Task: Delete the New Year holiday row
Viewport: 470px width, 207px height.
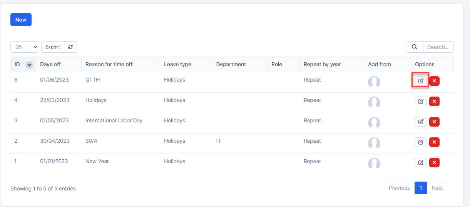Action: click(434, 162)
